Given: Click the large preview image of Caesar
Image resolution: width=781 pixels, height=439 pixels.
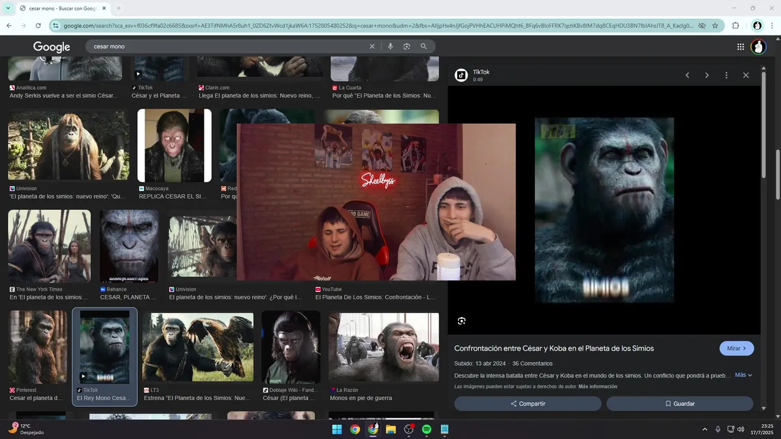Looking at the screenshot, I should (604, 210).
